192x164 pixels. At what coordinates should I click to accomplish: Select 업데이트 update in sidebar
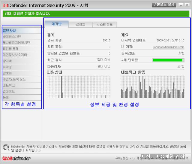click(x=22, y=91)
